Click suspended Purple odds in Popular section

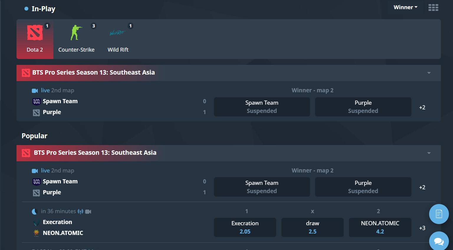coord(363,187)
